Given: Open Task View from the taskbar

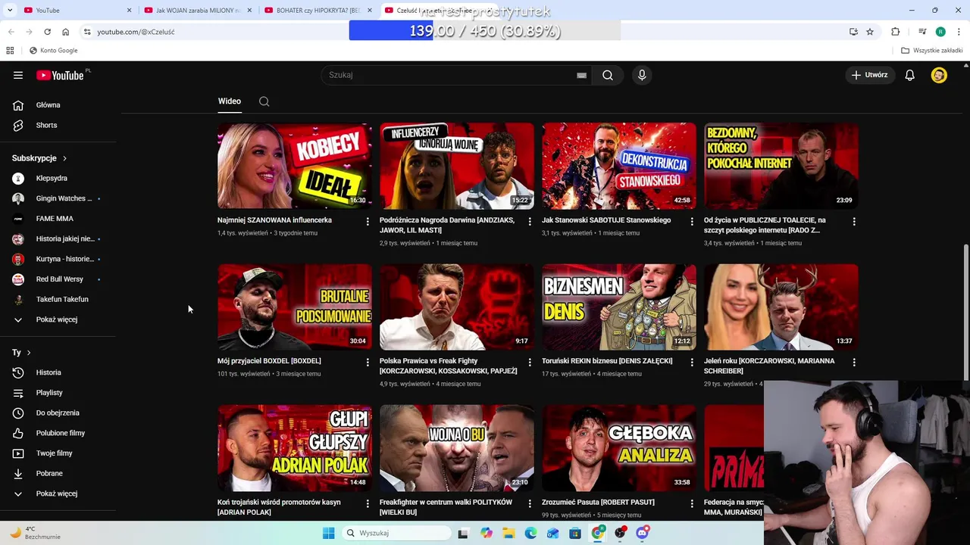Looking at the screenshot, I should (x=463, y=533).
